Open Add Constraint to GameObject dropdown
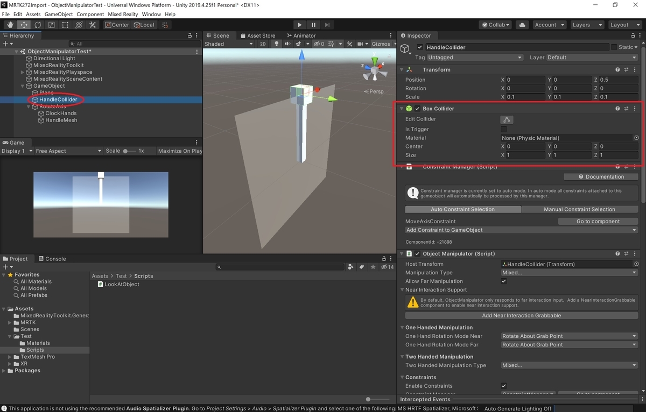Screen dimensions: 646x412 click(522, 230)
